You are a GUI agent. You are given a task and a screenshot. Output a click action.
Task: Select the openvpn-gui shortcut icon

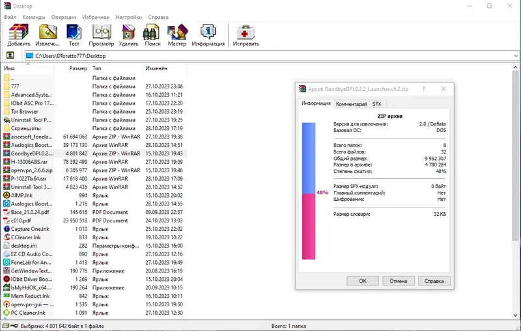(x=7, y=304)
